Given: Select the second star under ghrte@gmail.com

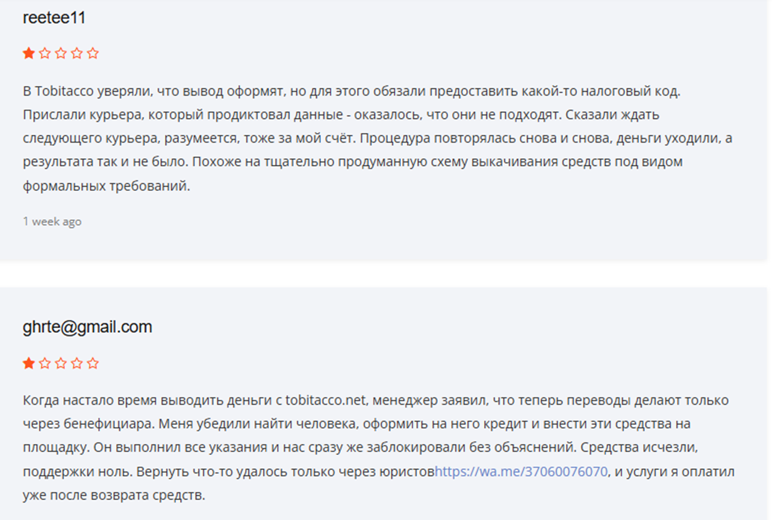Looking at the screenshot, I should click(x=45, y=364).
